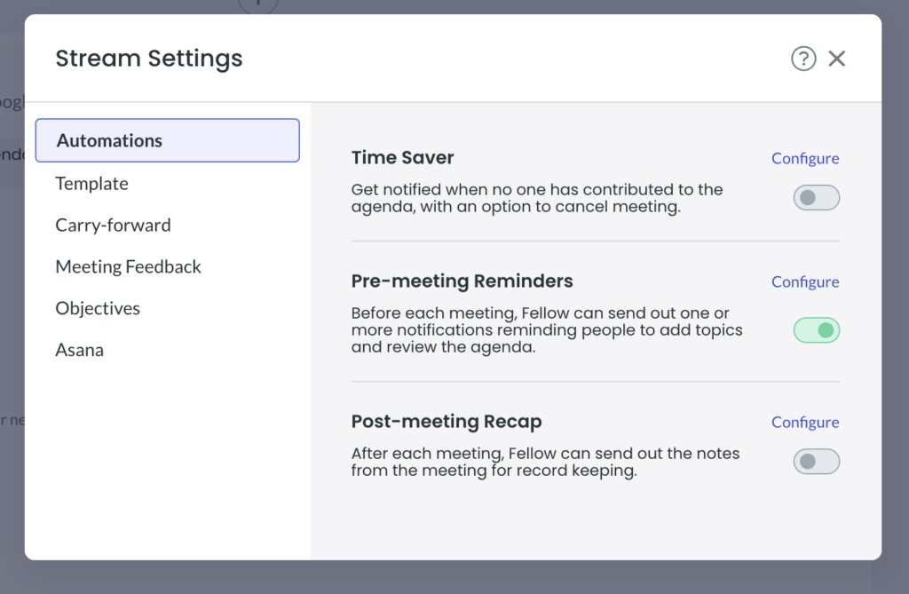
Task: Open Configure link for Post-meeting Recap
Action: (804, 423)
